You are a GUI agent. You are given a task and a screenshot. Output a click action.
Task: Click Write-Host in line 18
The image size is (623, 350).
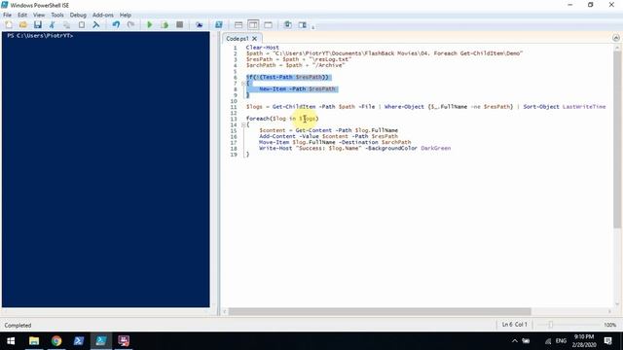tap(275, 148)
